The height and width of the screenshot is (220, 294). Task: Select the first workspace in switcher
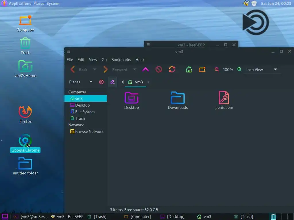tap(273, 217)
